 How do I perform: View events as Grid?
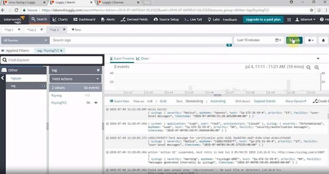pyautogui.click(x=163, y=101)
